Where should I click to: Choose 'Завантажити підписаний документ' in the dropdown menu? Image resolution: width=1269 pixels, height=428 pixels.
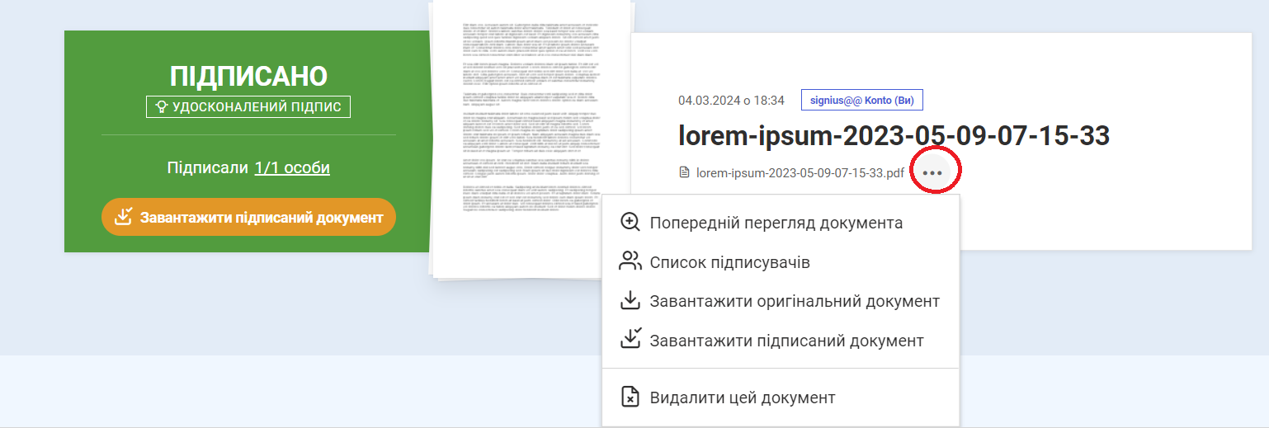coord(786,340)
